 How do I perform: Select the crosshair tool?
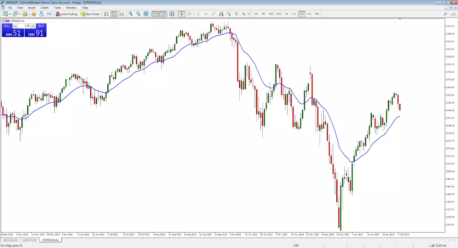point(189,14)
